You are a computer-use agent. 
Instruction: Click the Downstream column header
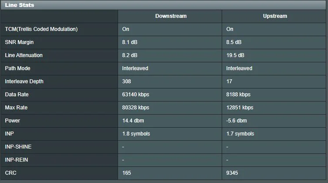pyautogui.click(x=171, y=16)
